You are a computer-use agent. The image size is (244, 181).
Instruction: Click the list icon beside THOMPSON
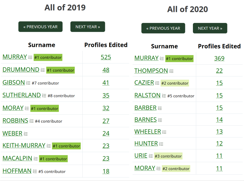[171, 71]
